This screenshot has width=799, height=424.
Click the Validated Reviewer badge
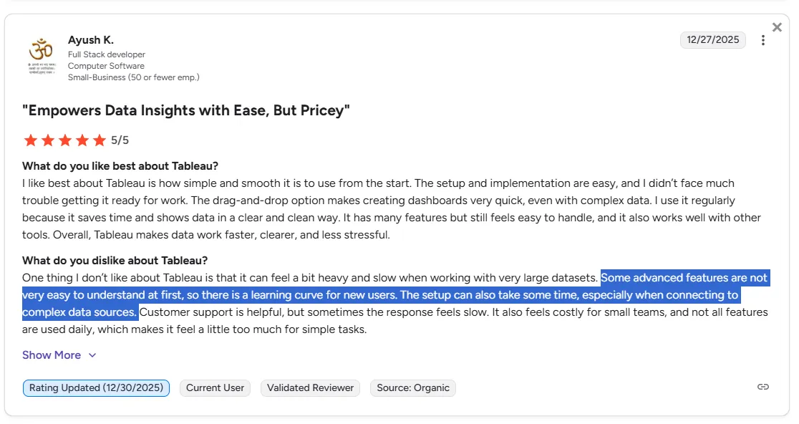pyautogui.click(x=310, y=388)
